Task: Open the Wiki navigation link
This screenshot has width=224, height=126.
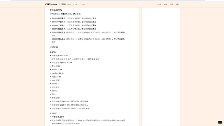Action: [x=166, y=4]
